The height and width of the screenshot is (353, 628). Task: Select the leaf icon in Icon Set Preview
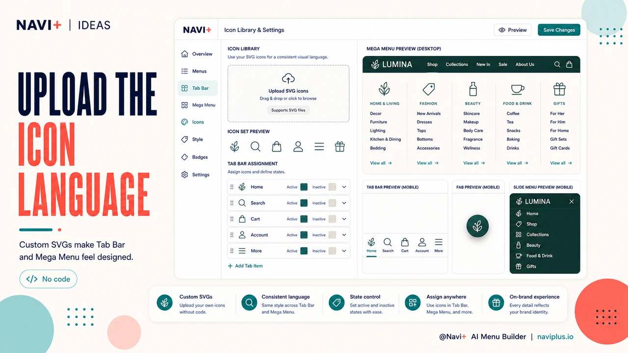[x=235, y=146]
